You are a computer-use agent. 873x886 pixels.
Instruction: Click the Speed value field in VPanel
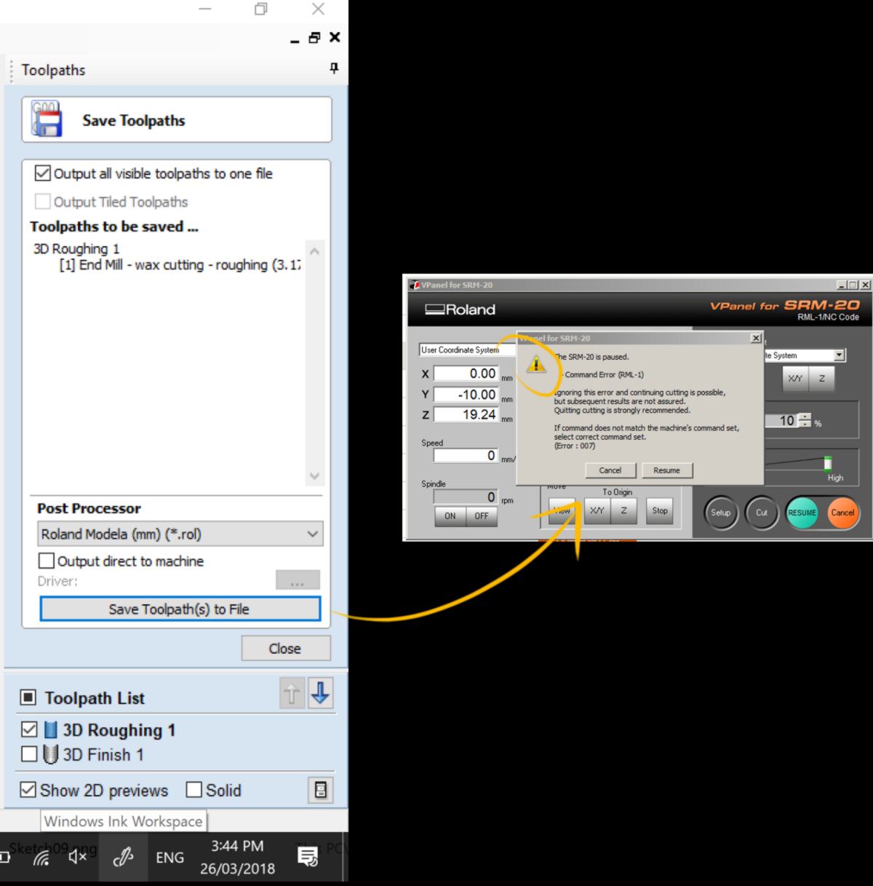[x=466, y=456]
